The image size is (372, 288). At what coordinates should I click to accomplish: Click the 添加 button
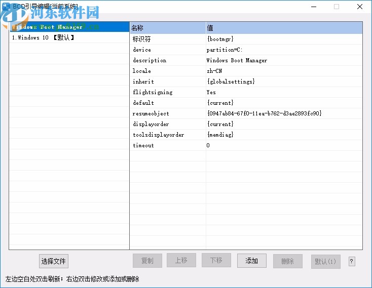[252, 261]
